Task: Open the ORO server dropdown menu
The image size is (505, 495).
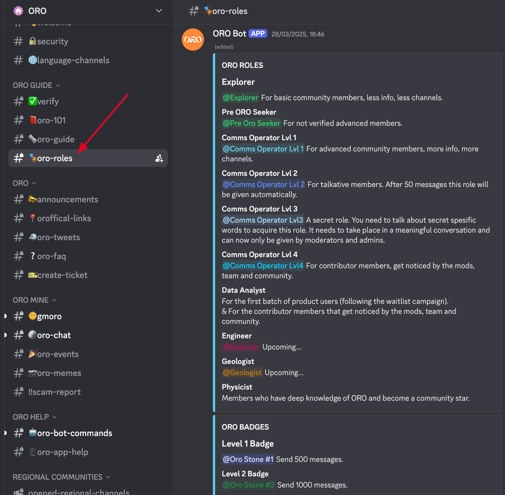Action: click(159, 11)
